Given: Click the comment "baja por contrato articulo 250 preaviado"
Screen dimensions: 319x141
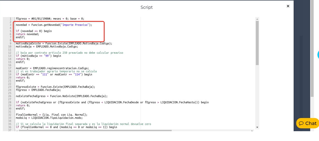Looking at the screenshot, I should pyautogui.click(x=69, y=53).
